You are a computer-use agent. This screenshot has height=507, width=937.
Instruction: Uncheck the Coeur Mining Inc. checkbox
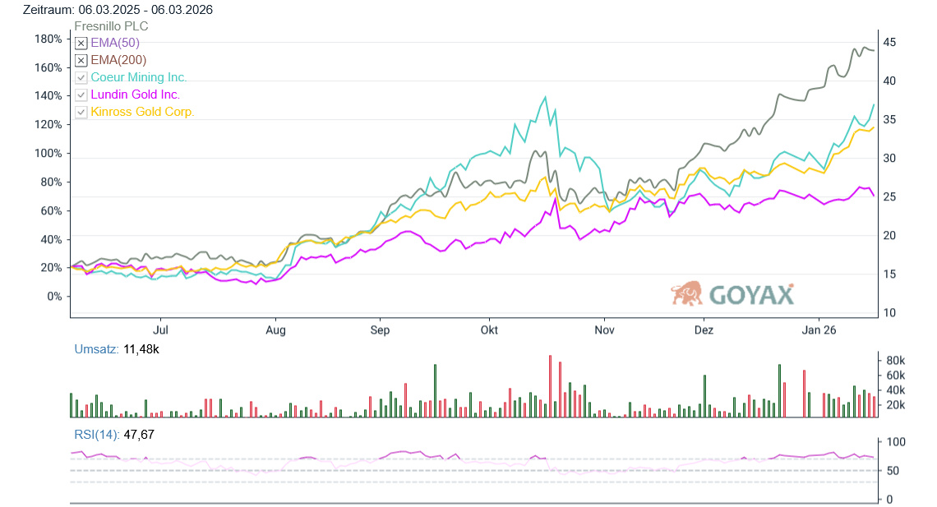[x=81, y=78]
